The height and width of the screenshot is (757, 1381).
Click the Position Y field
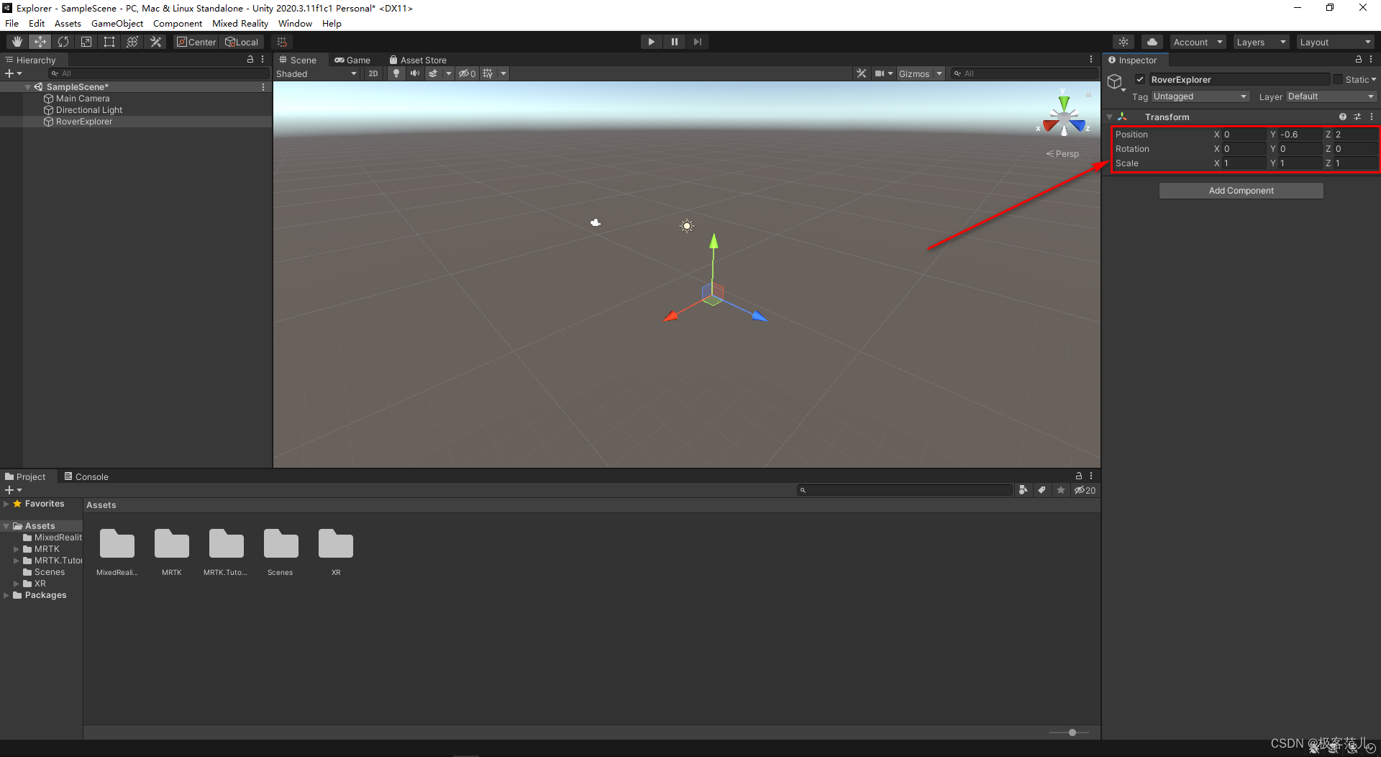pyautogui.click(x=1300, y=135)
